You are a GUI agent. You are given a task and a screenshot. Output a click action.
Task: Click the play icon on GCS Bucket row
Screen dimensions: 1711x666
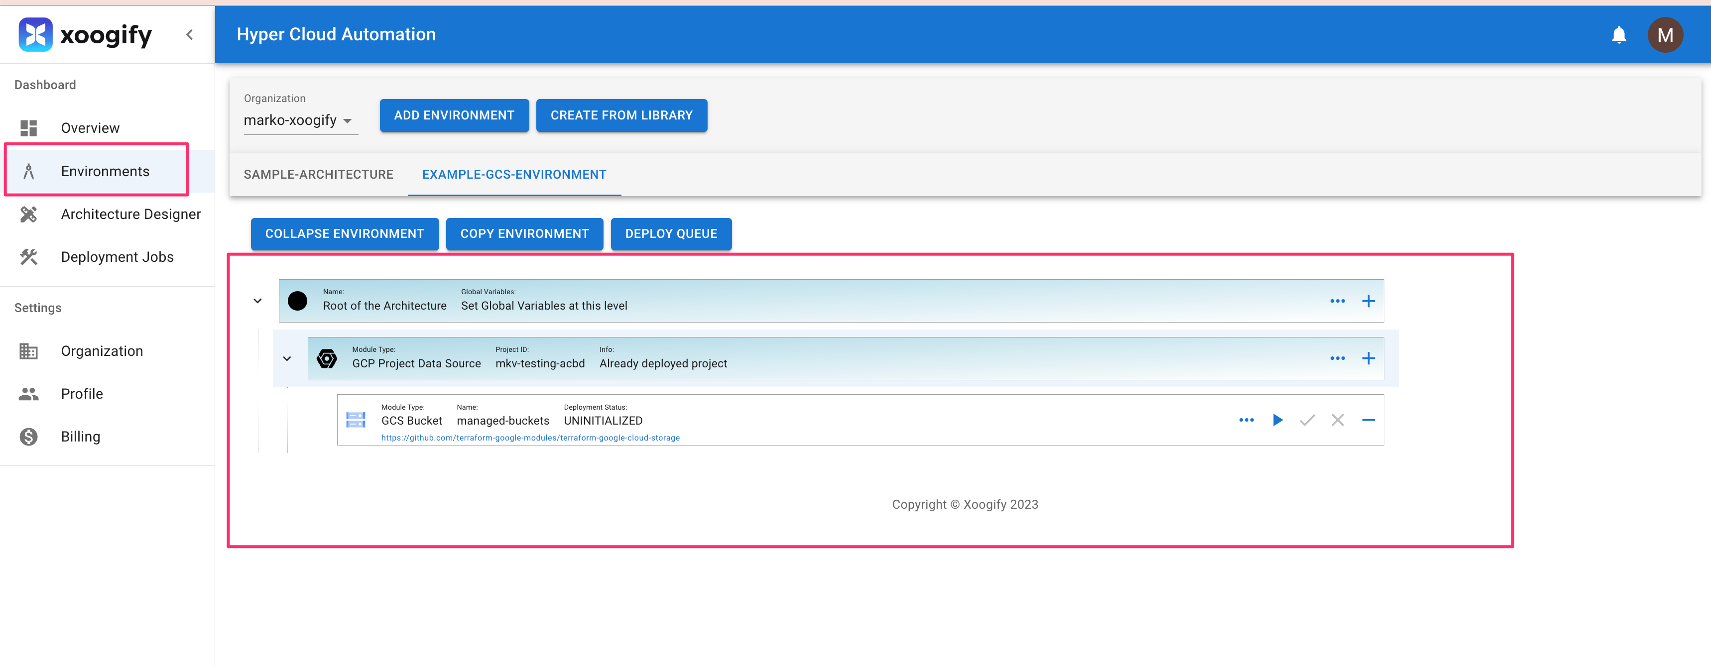click(x=1277, y=420)
